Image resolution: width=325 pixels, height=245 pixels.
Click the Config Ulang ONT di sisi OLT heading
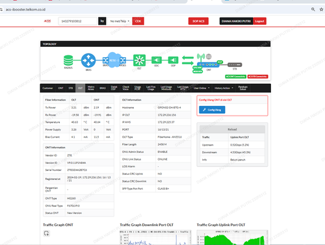pyautogui.click(x=215, y=100)
